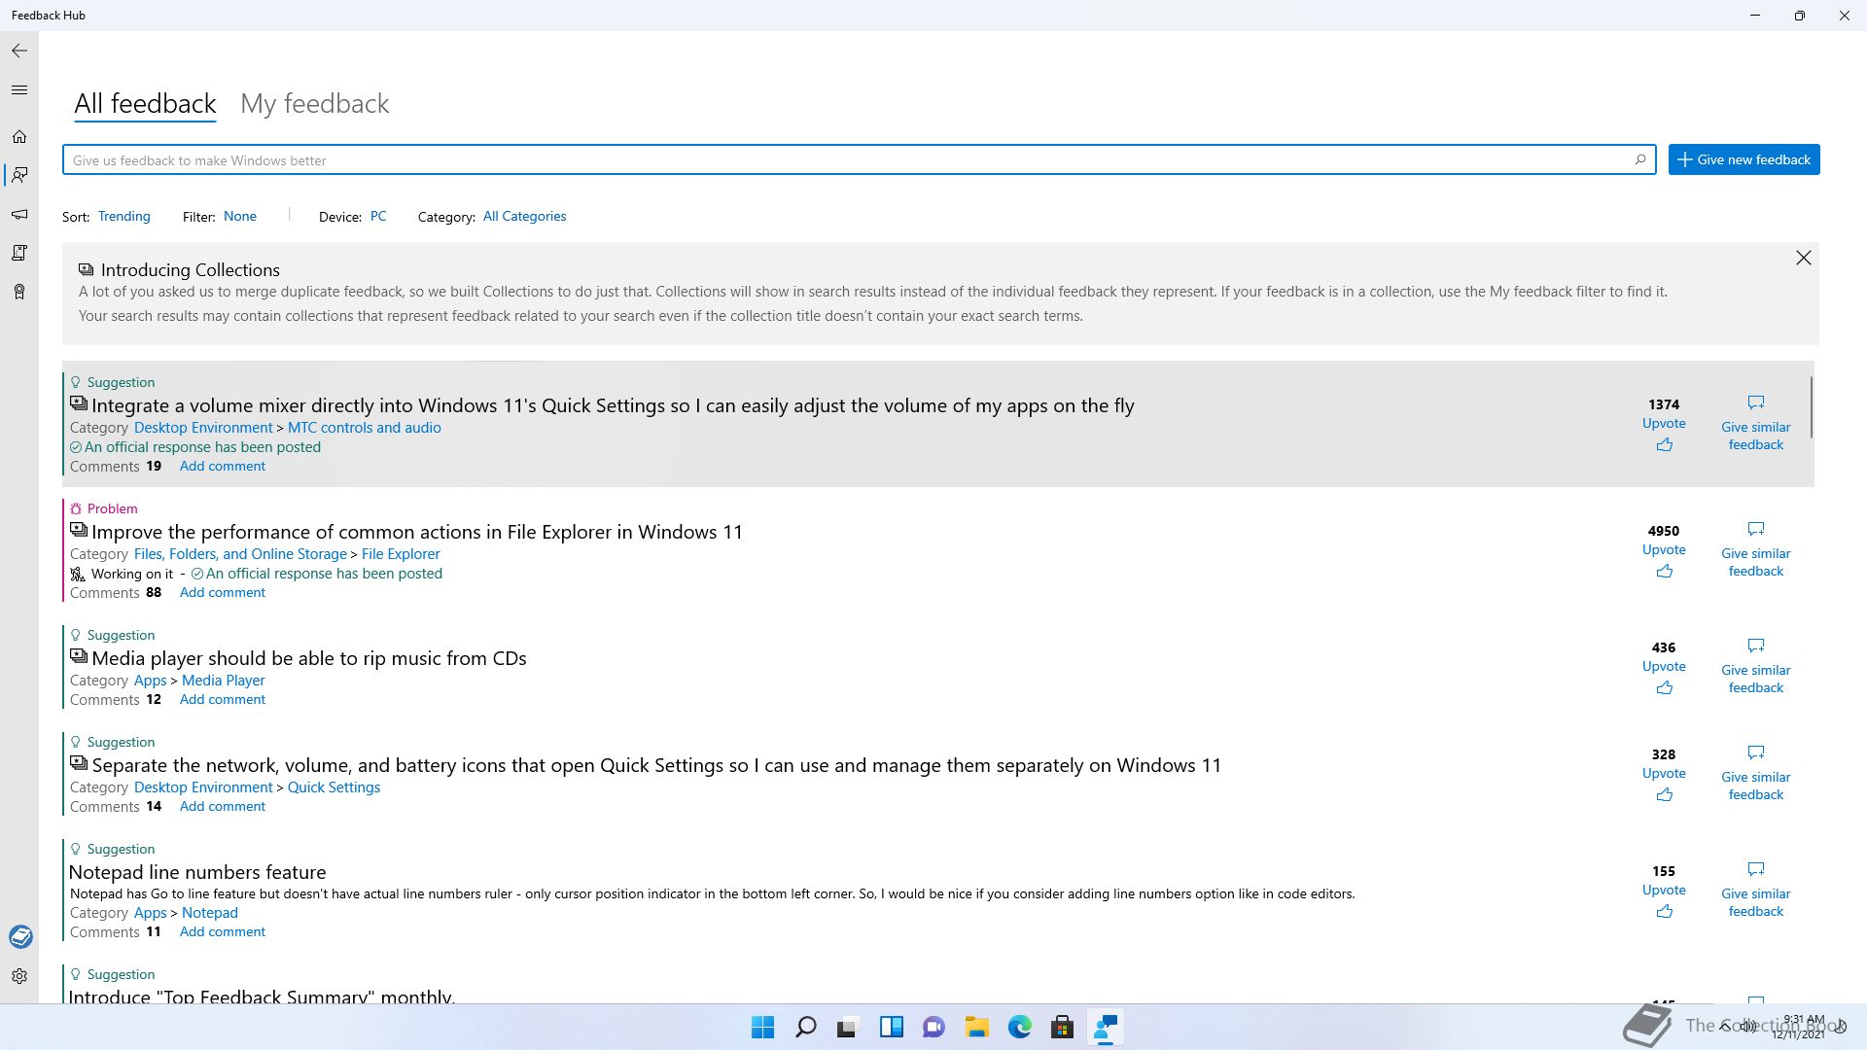Screen dimensions: 1867x1050
Task: Open Task View in taskbar
Action: 848,1027
